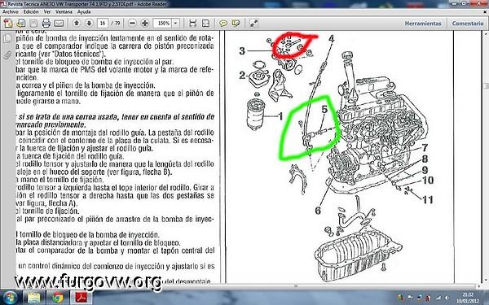Screen dimensions: 489x305
Task: Show the attachments paperclip panel
Action: point(7,55)
